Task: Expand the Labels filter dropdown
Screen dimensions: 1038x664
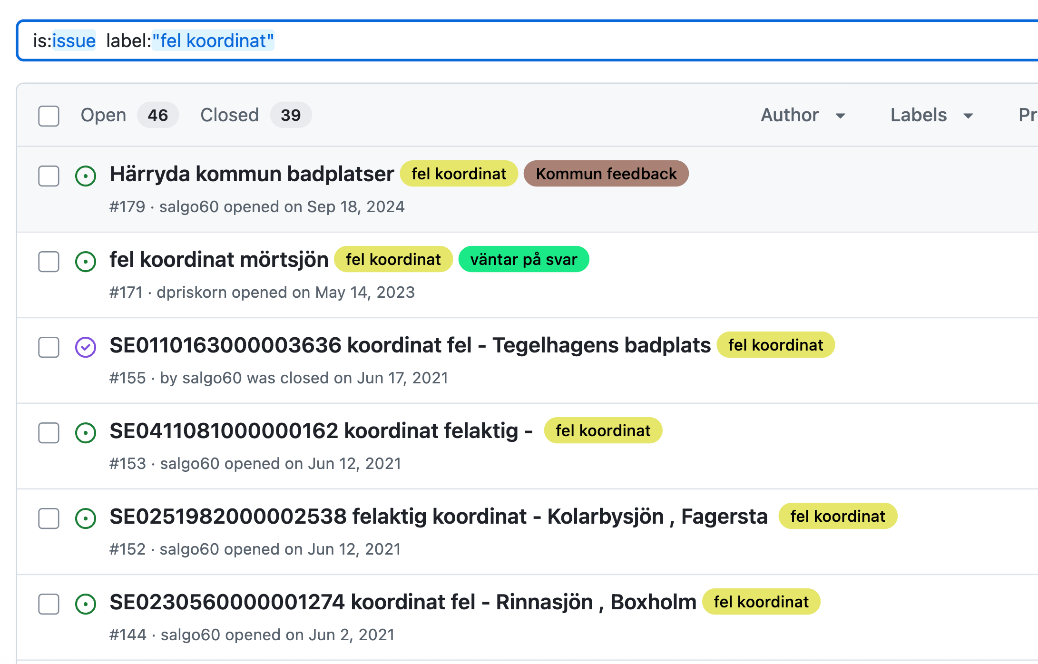Action: coord(931,115)
